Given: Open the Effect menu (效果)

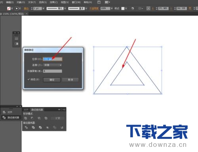Looking at the screenshot, I should coord(54,2).
